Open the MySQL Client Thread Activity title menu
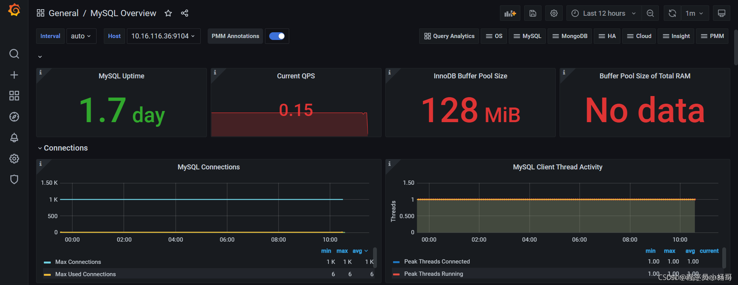The image size is (738, 285). click(x=558, y=167)
